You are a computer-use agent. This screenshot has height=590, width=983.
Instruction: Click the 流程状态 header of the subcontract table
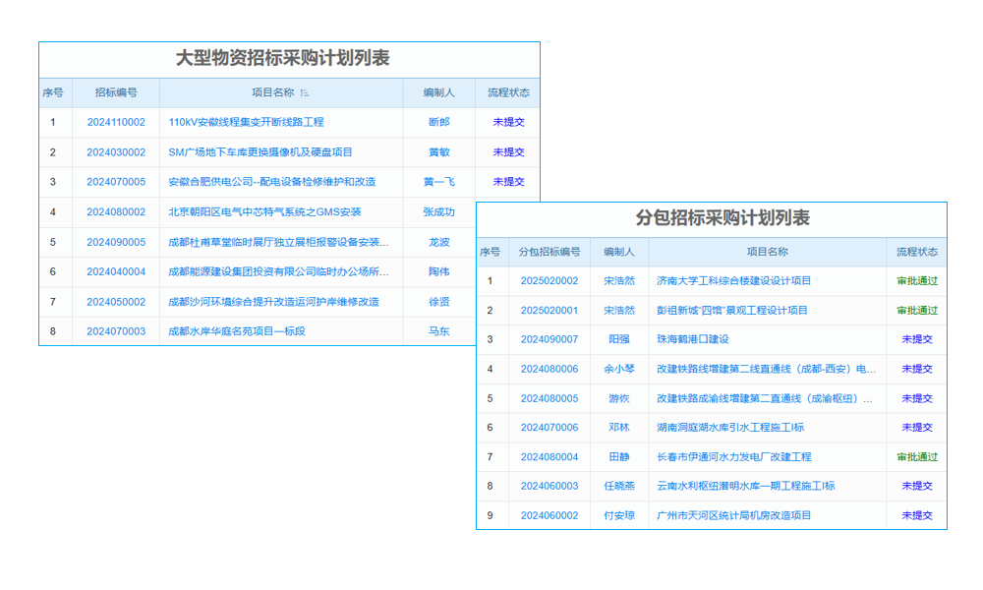tap(913, 252)
